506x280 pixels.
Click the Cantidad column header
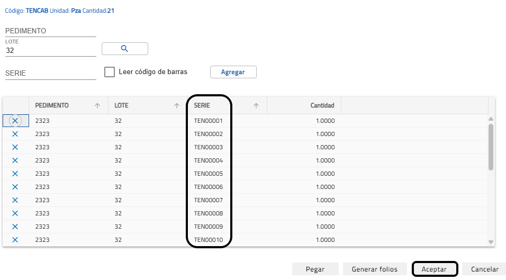point(304,105)
